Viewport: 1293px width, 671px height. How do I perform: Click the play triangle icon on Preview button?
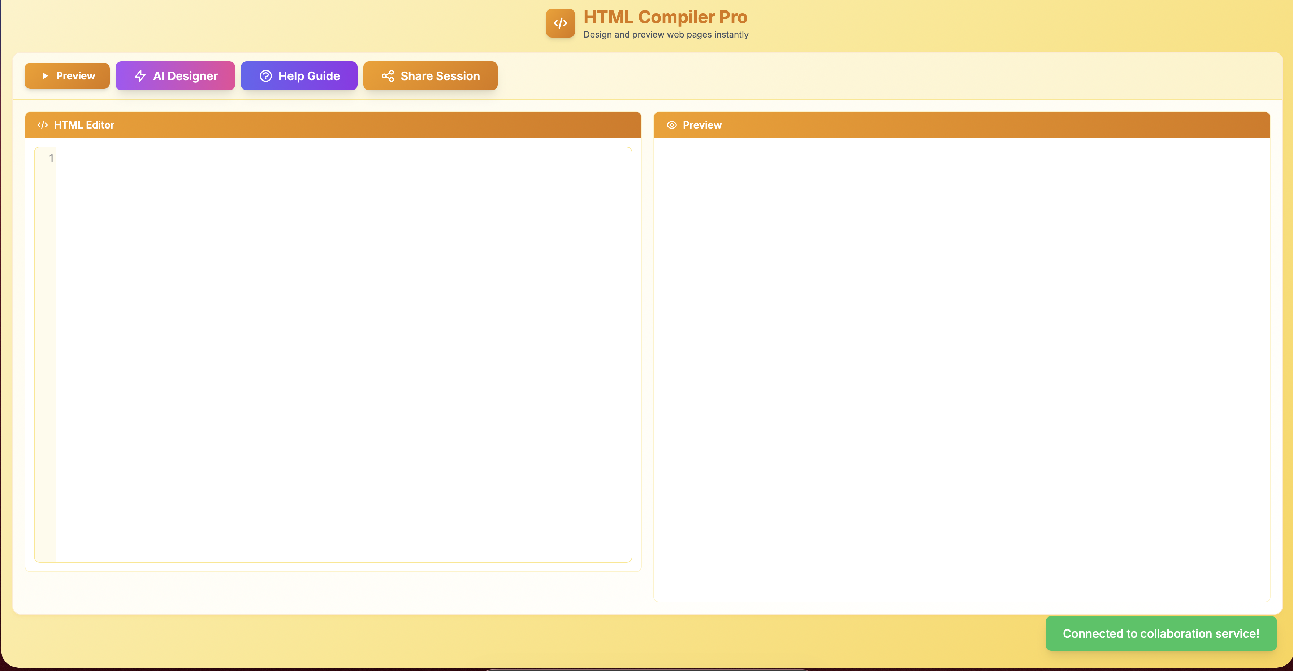(x=45, y=76)
